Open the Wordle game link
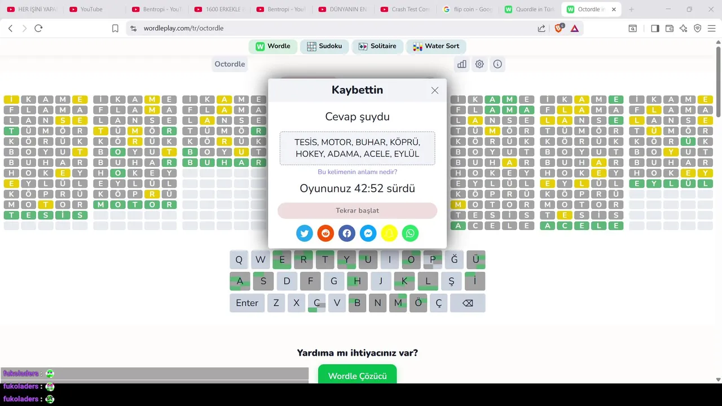The image size is (722, 406). 273,46
